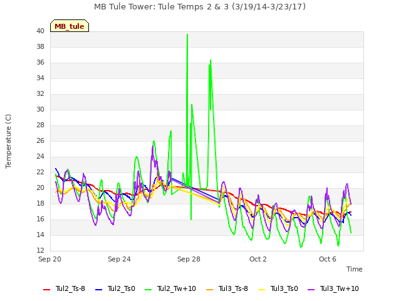Screen dimensions: 401x301
Task: Click the 16 y-axis tick label
Action: point(40,219)
